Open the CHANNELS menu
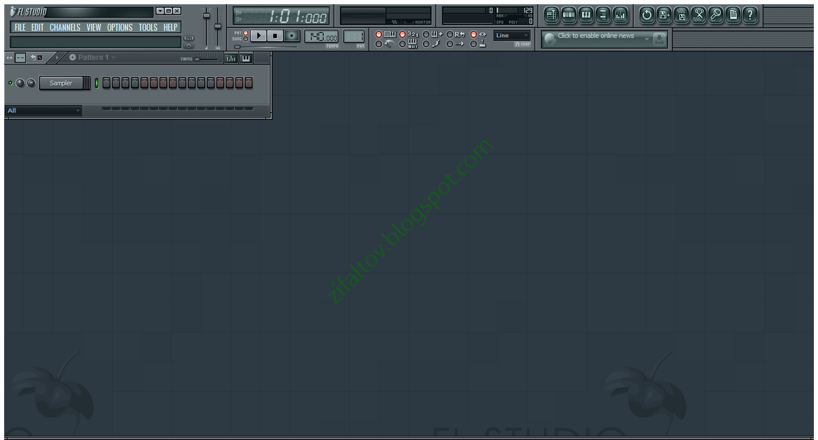This screenshot has height=440, width=818. pos(65,27)
